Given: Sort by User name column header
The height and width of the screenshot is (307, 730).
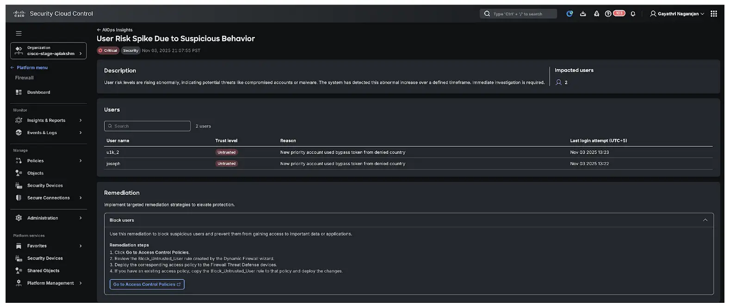Looking at the screenshot, I should [118, 141].
